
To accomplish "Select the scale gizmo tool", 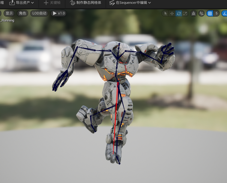I will [185, 13].
